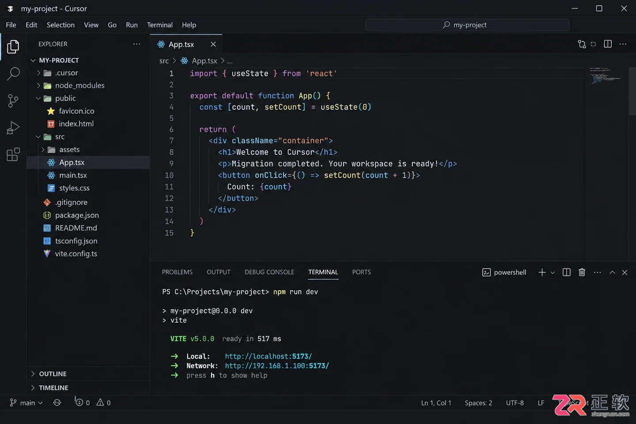
Task: Open the Explorer view in activity bar
Action: [x=13, y=46]
